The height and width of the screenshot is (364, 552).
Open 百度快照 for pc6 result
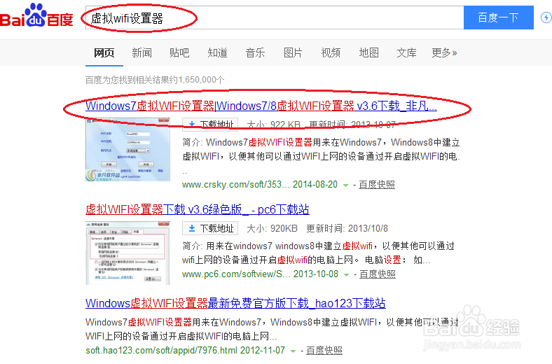tap(378, 274)
